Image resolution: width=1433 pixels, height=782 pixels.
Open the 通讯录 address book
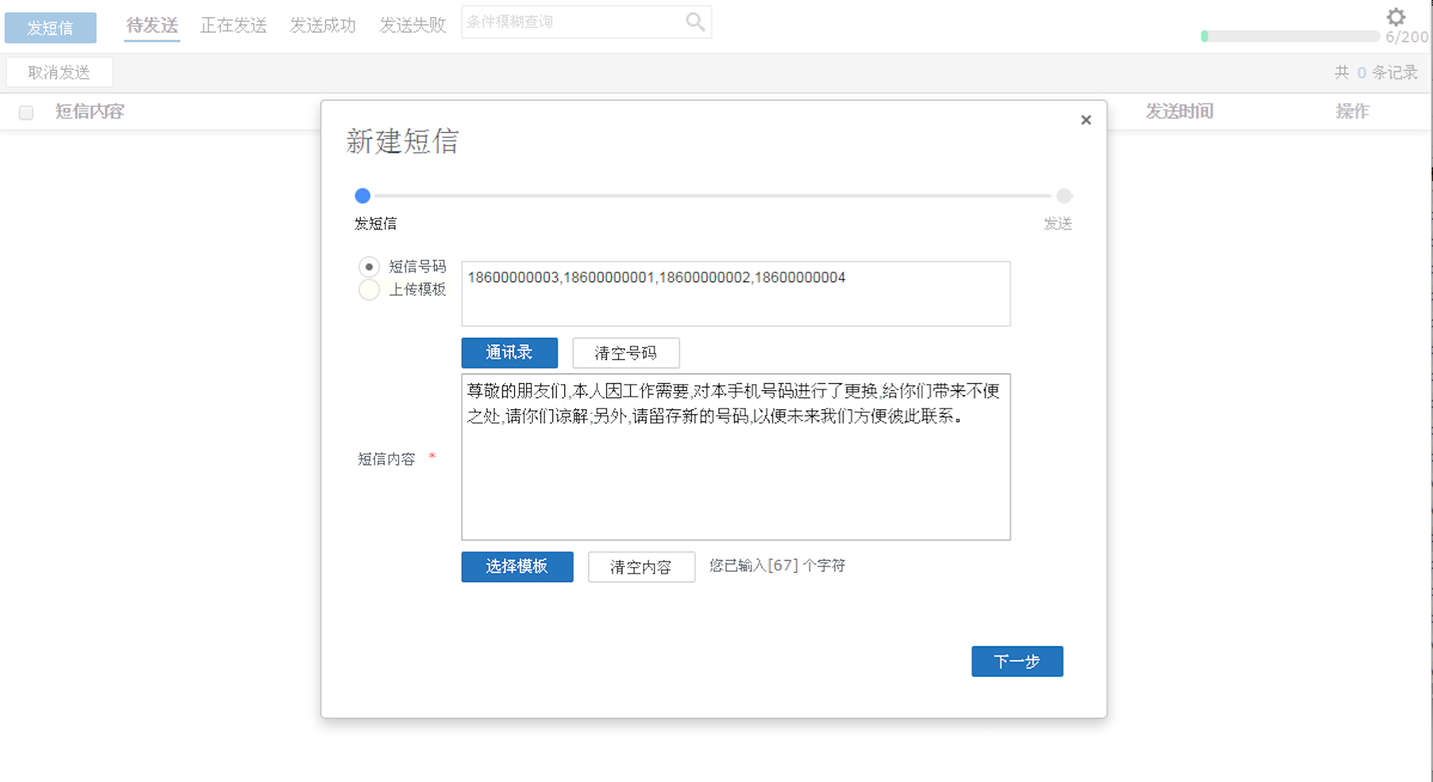point(509,353)
